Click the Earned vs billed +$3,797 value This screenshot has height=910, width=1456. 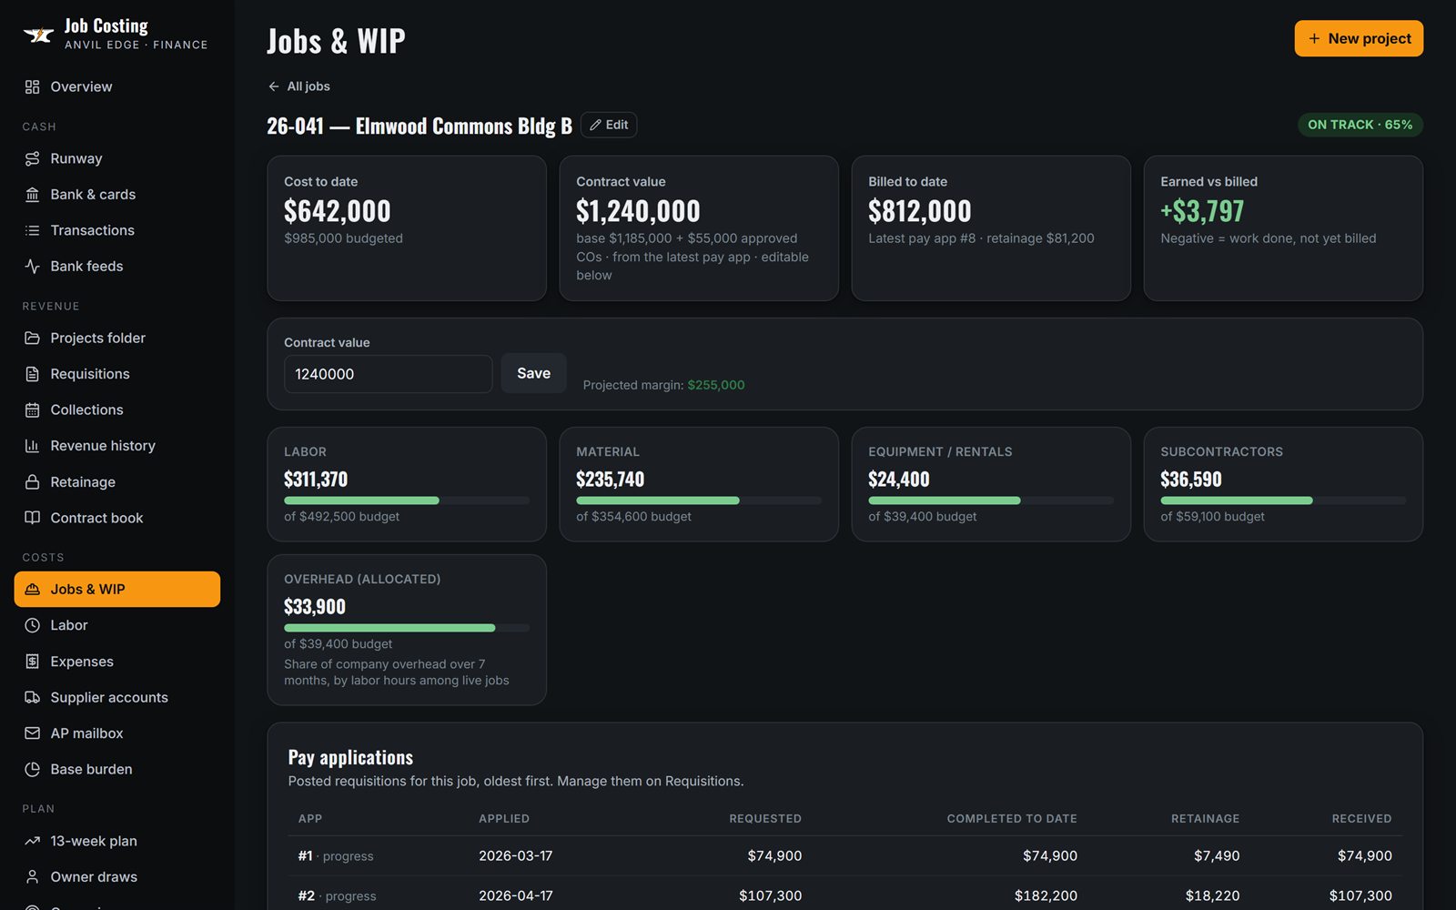1202,211
